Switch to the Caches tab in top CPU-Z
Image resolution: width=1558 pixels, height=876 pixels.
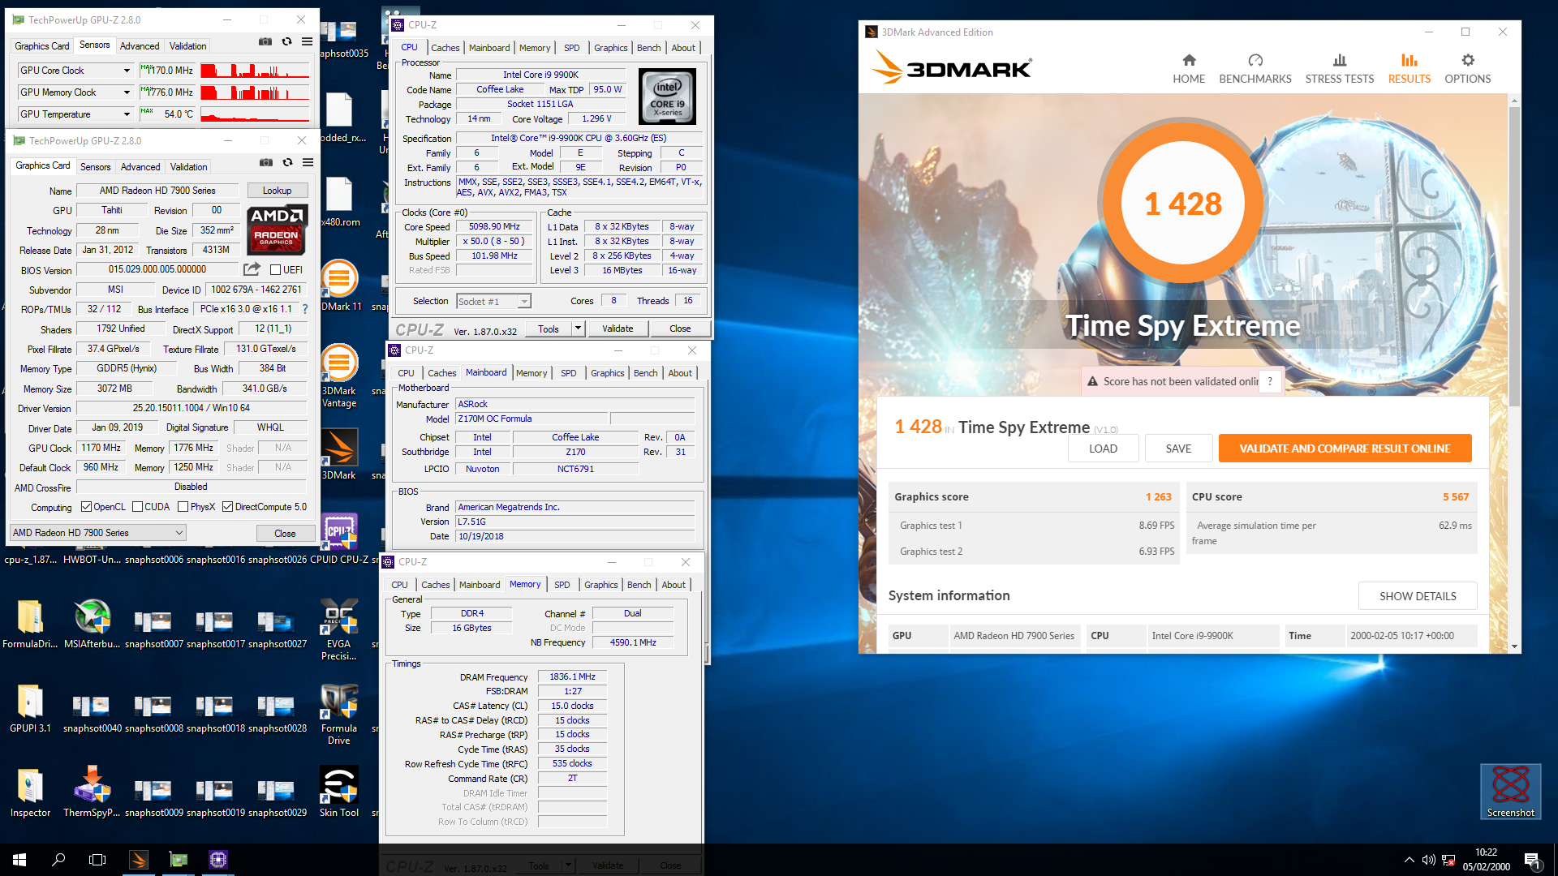pos(445,48)
